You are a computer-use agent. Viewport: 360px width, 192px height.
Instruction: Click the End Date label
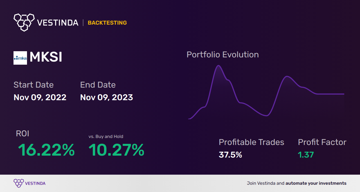click(98, 85)
